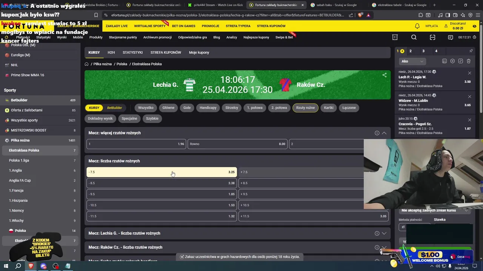Open search with the magnifier icon

pos(414,37)
